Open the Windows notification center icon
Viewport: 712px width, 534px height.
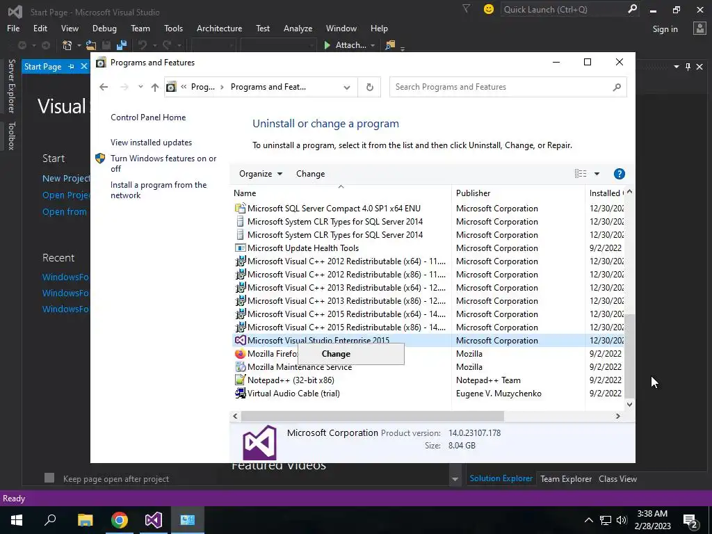click(690, 520)
